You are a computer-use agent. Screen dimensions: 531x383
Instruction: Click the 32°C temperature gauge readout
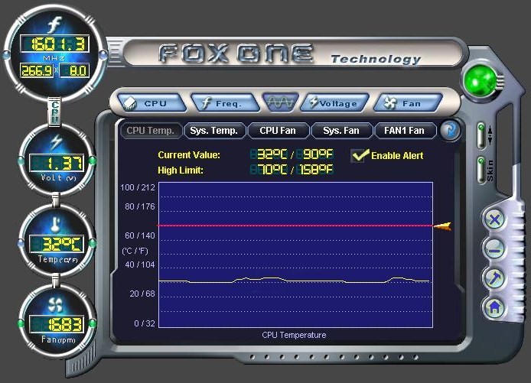57,244
